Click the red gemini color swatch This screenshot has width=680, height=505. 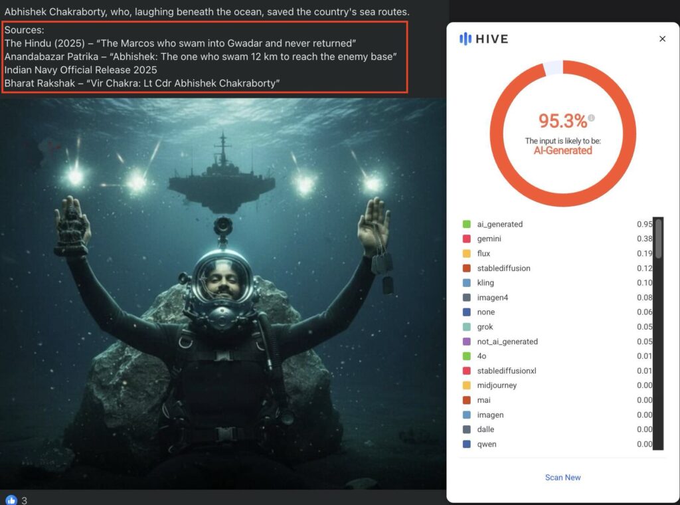coord(467,239)
